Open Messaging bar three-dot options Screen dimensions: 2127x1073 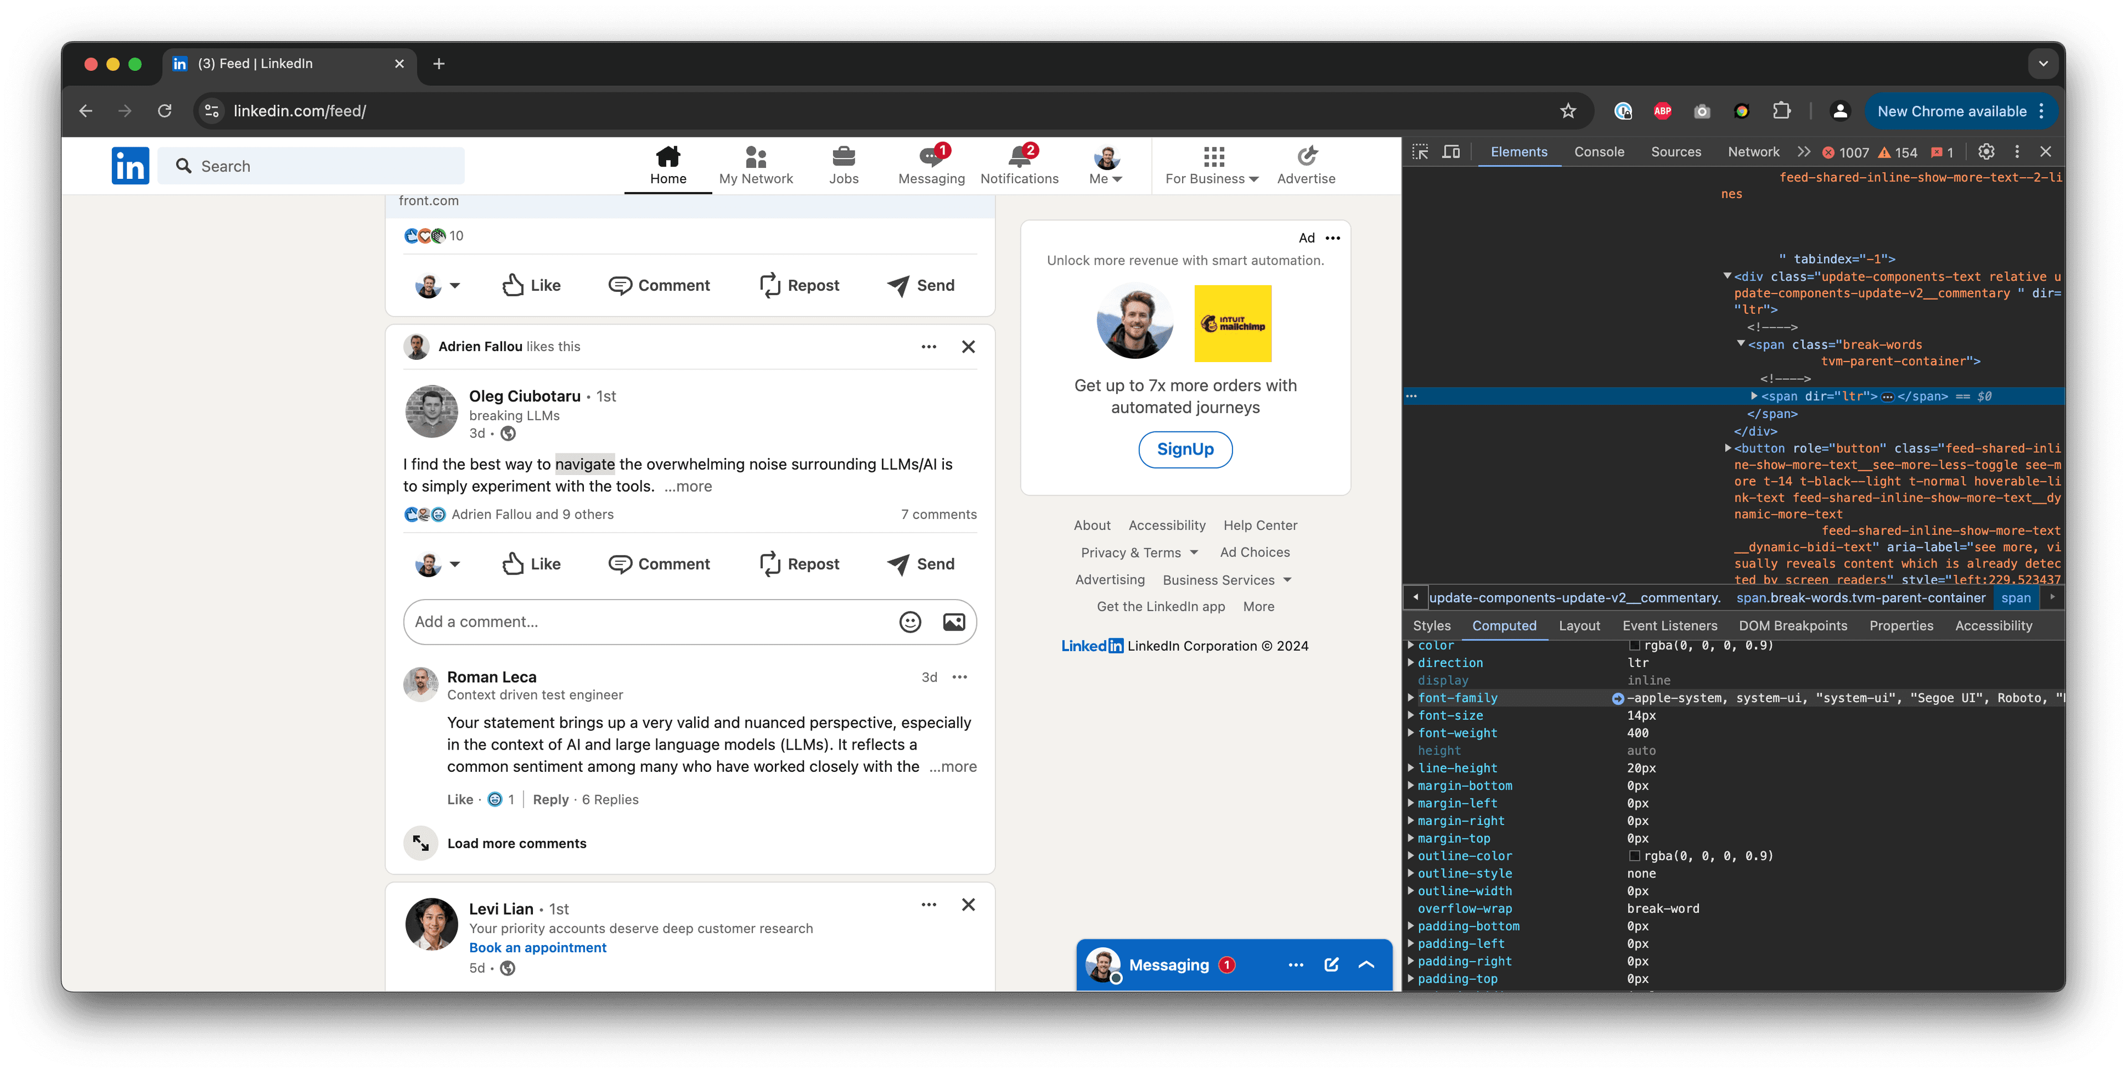1296,965
